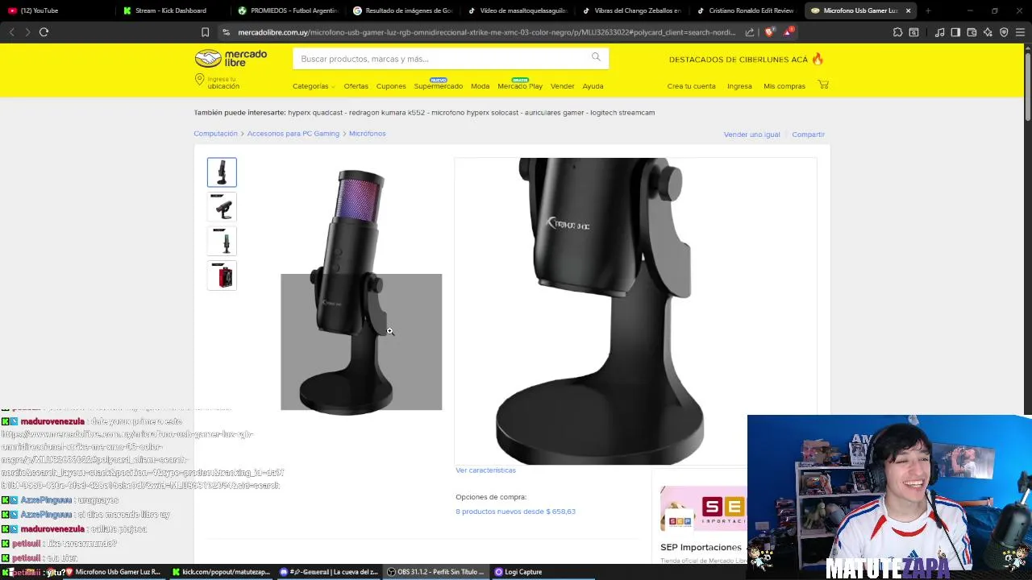Click the Ingresa login link
1032x580 pixels.
739,86
